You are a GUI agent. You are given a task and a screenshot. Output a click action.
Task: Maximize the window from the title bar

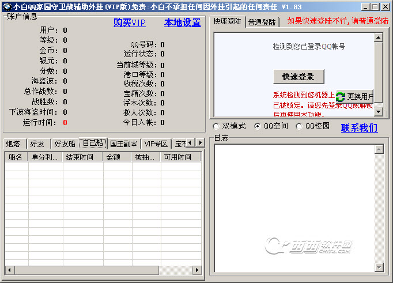click(375, 7)
